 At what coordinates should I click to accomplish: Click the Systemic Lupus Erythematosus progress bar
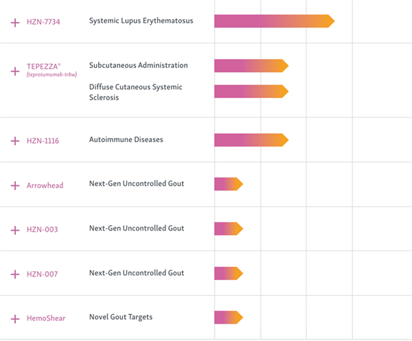click(274, 21)
